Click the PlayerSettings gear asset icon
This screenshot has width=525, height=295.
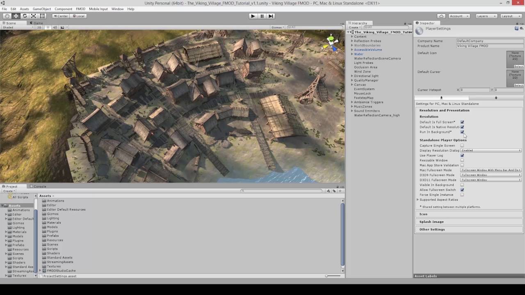(419, 31)
